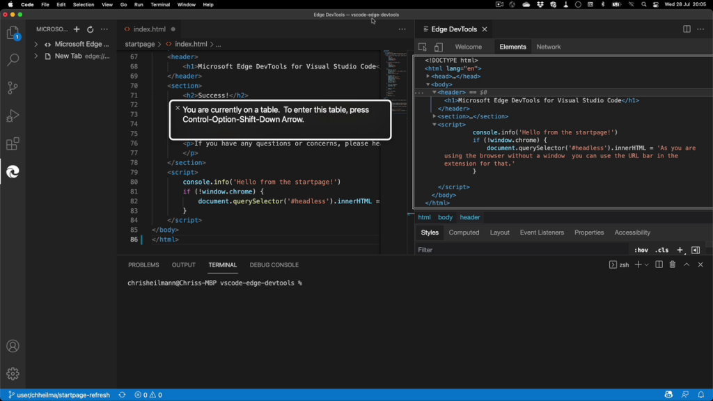The height and width of the screenshot is (401, 713).
Task: Expand the Microsoft Edge target item
Action: 36,44
